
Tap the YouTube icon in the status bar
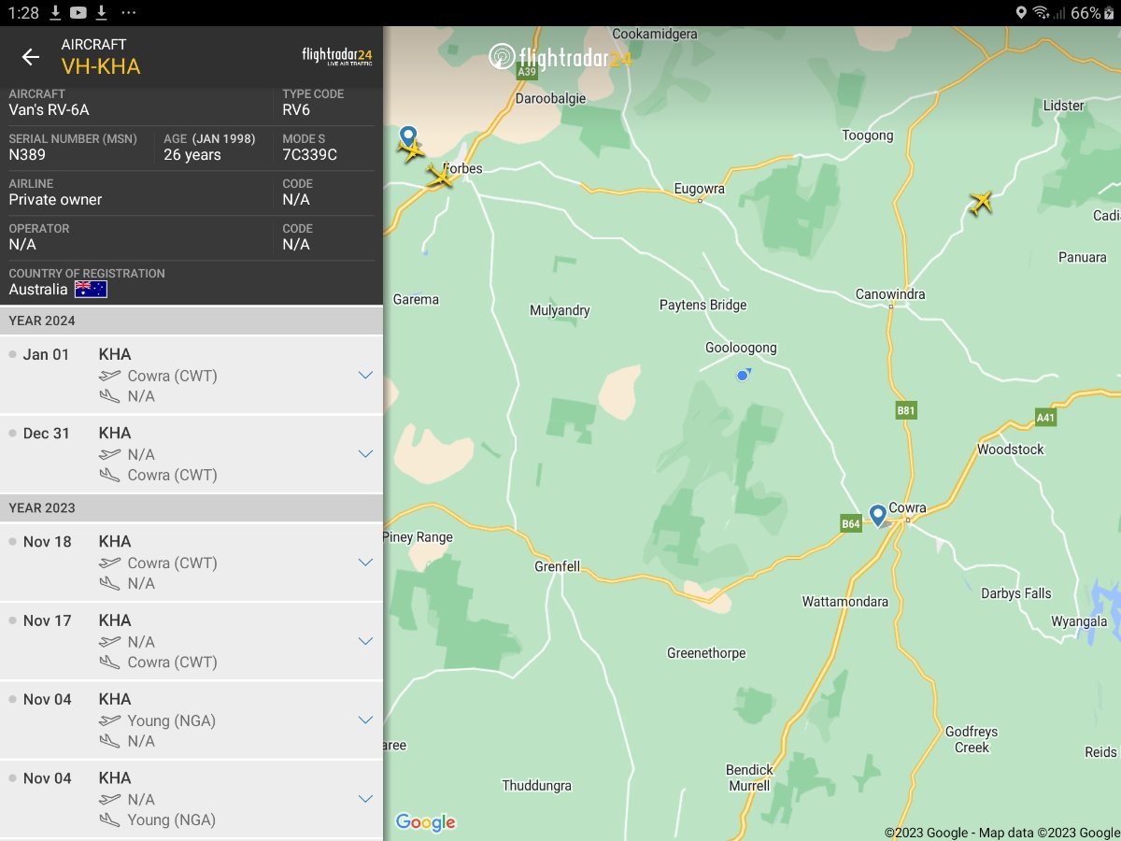click(78, 12)
